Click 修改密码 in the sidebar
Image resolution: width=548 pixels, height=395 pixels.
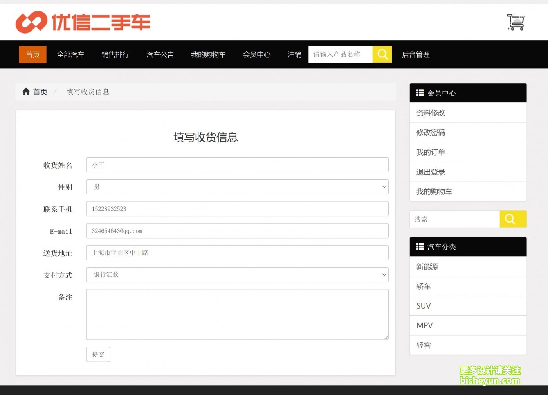coord(431,133)
